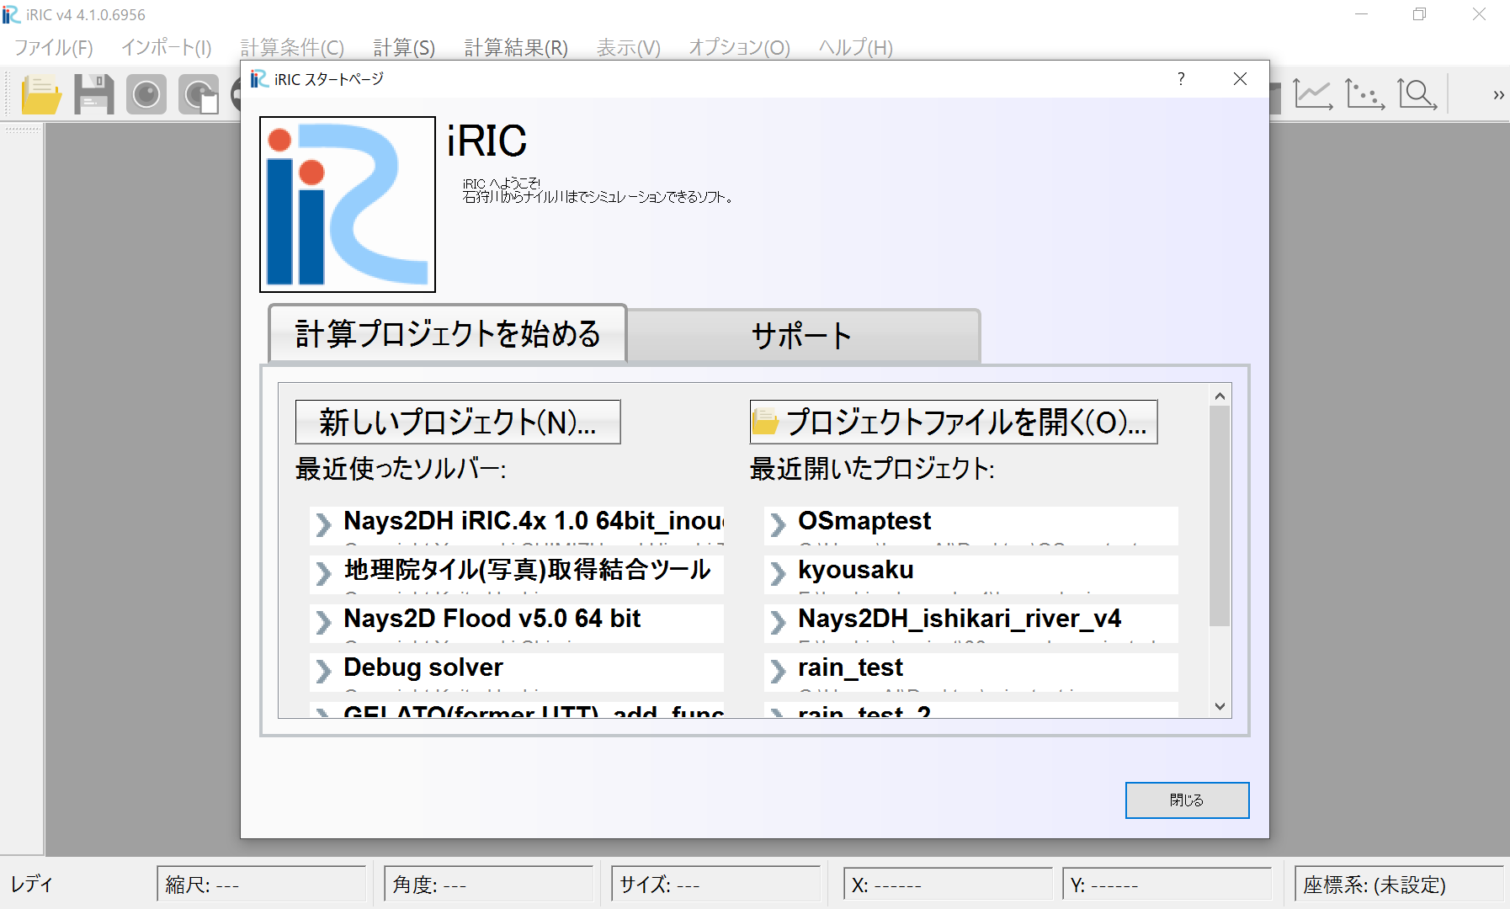Click the vertical scrollbar thumb in the start page
Screen dimensions: 1510x909
pyautogui.click(x=1220, y=516)
